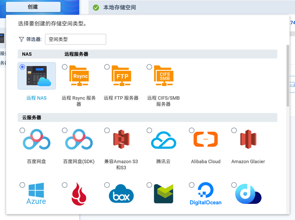Screen dimensions: 295x220
Task: Tick the 百度网盘(SDK) radio button
Action: 65,130
